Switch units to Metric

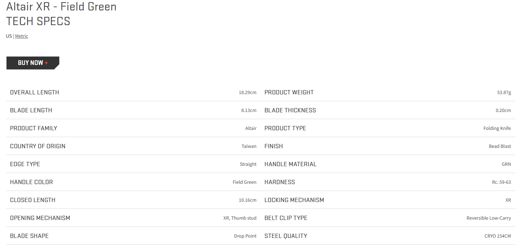coord(22,36)
